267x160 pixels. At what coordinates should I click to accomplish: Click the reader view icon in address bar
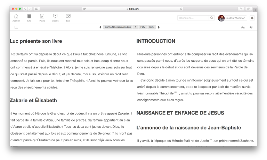(84, 9)
